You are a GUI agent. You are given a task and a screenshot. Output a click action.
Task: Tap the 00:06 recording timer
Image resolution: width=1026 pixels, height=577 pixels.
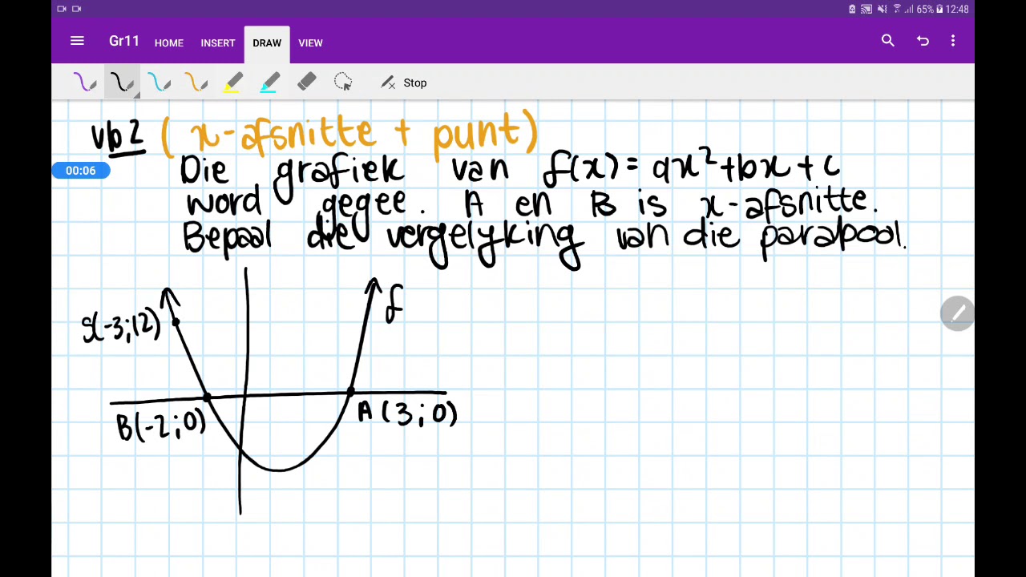(x=81, y=171)
